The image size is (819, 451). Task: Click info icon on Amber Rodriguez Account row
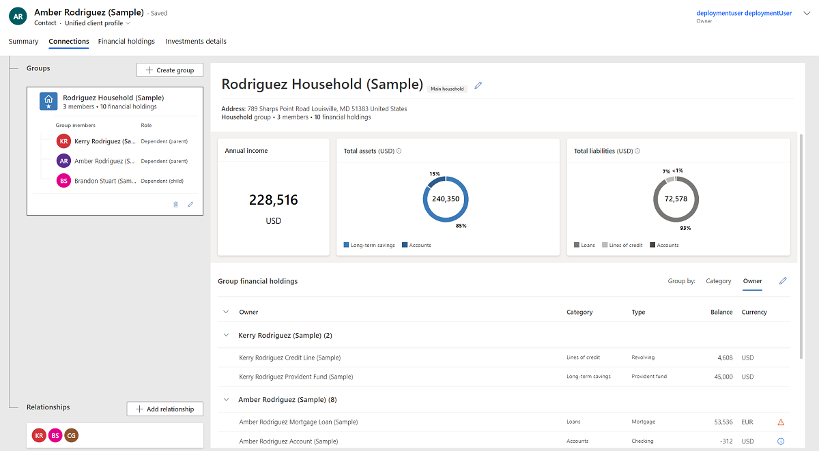pyautogui.click(x=781, y=441)
